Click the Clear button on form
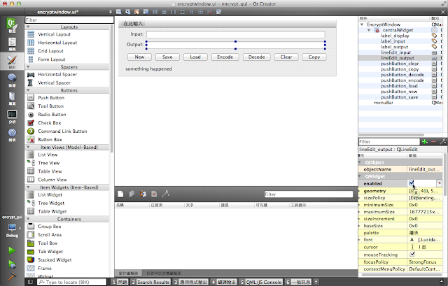This screenshot has width=448, height=286. 286,57
